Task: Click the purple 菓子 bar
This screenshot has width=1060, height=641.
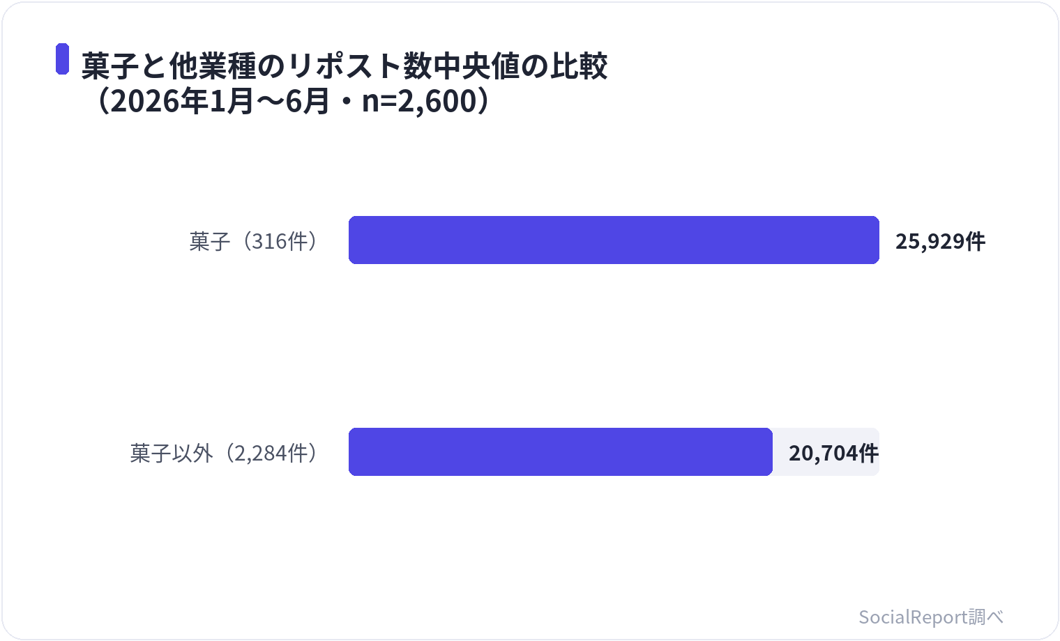Action: [614, 240]
